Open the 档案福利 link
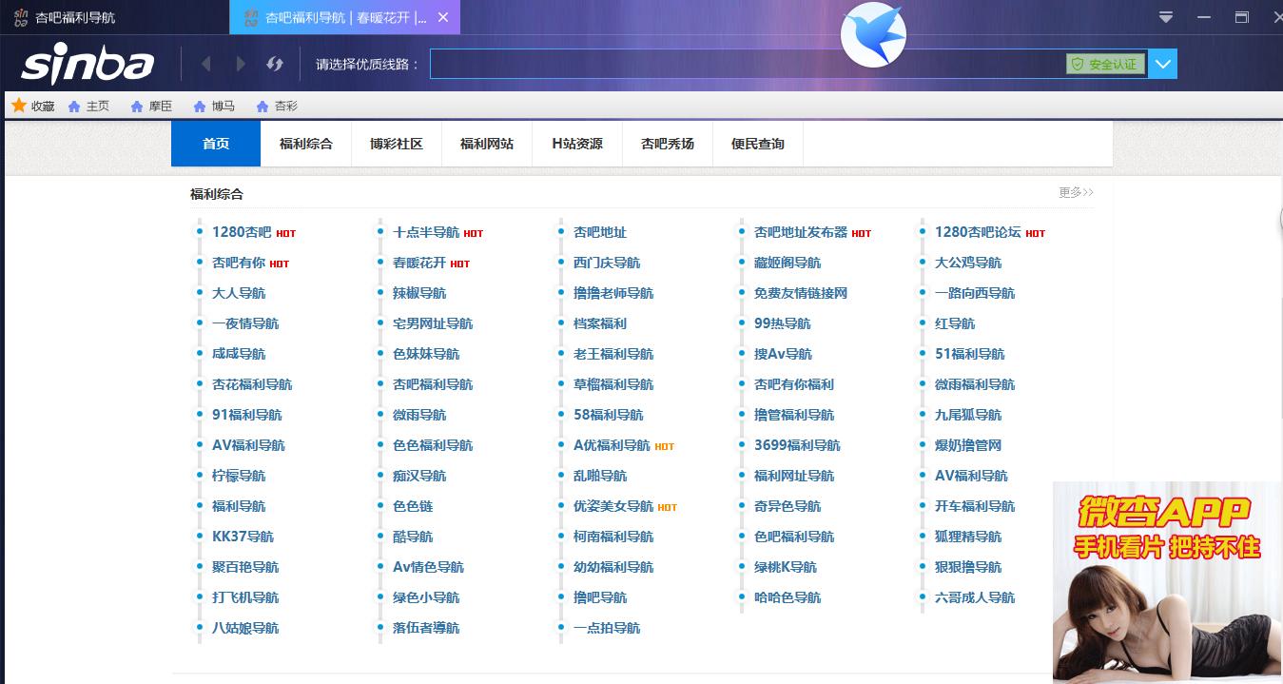Image resolution: width=1283 pixels, height=684 pixels. click(600, 323)
